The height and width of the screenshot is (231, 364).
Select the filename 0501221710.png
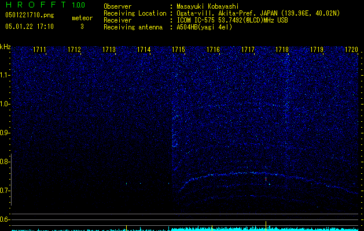(x=30, y=15)
